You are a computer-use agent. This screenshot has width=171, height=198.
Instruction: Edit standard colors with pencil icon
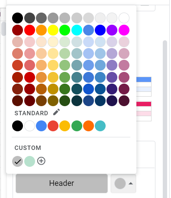56,112
